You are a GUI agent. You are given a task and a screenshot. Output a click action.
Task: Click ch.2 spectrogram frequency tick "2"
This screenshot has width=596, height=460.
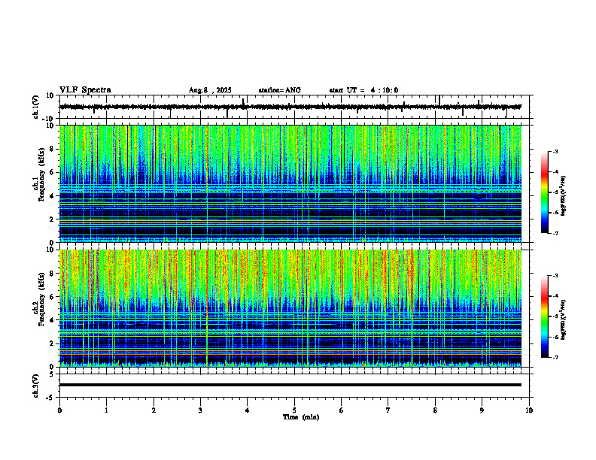[53, 343]
